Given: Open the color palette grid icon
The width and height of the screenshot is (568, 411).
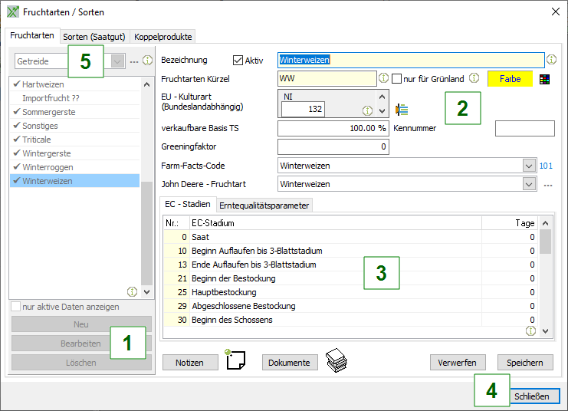Looking at the screenshot, I should coord(544,80).
